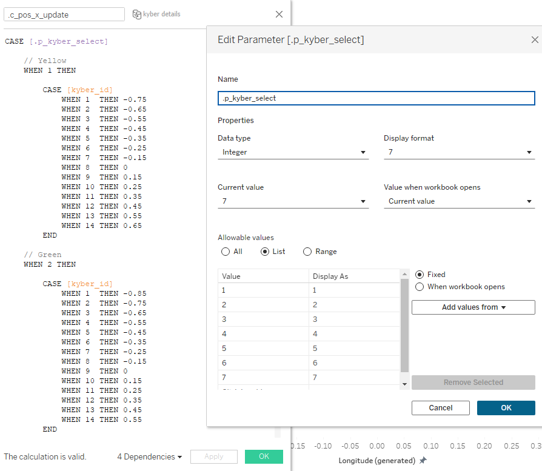
Task: Click the values list scrollbar thumb
Action: [404, 325]
